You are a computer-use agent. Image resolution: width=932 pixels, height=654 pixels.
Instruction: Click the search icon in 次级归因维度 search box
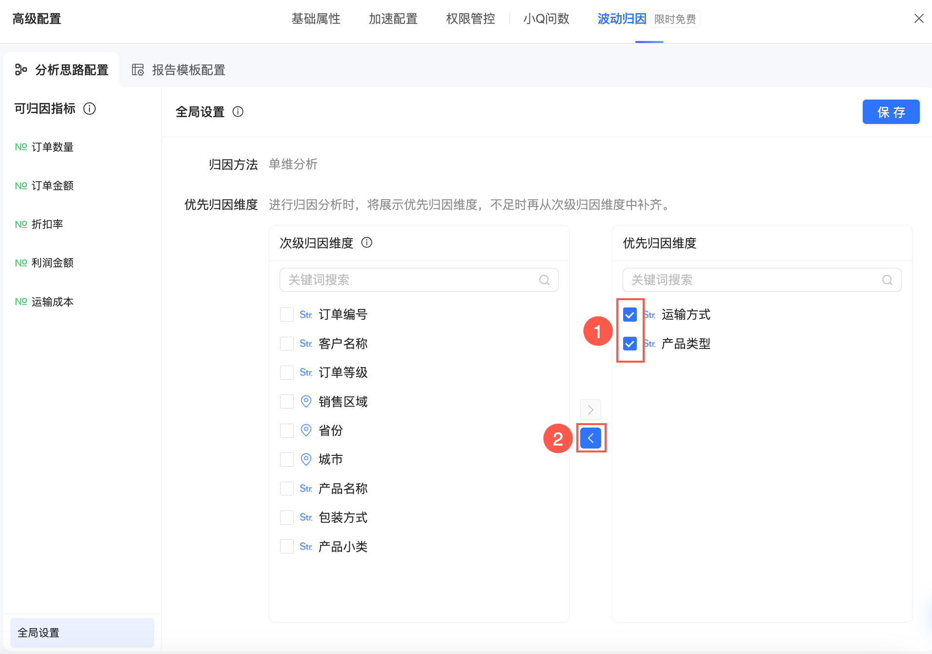point(544,280)
